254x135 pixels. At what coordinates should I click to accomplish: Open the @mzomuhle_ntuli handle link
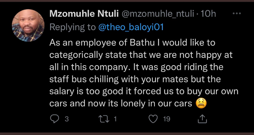(158, 14)
